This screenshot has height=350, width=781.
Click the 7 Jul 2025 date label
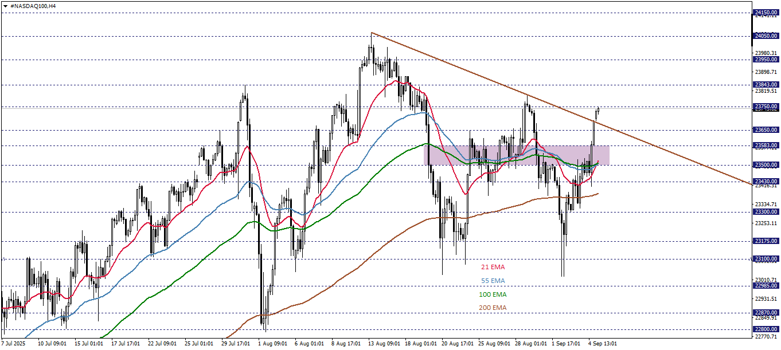tap(14, 344)
